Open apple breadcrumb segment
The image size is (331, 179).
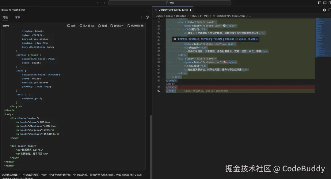tap(169, 16)
